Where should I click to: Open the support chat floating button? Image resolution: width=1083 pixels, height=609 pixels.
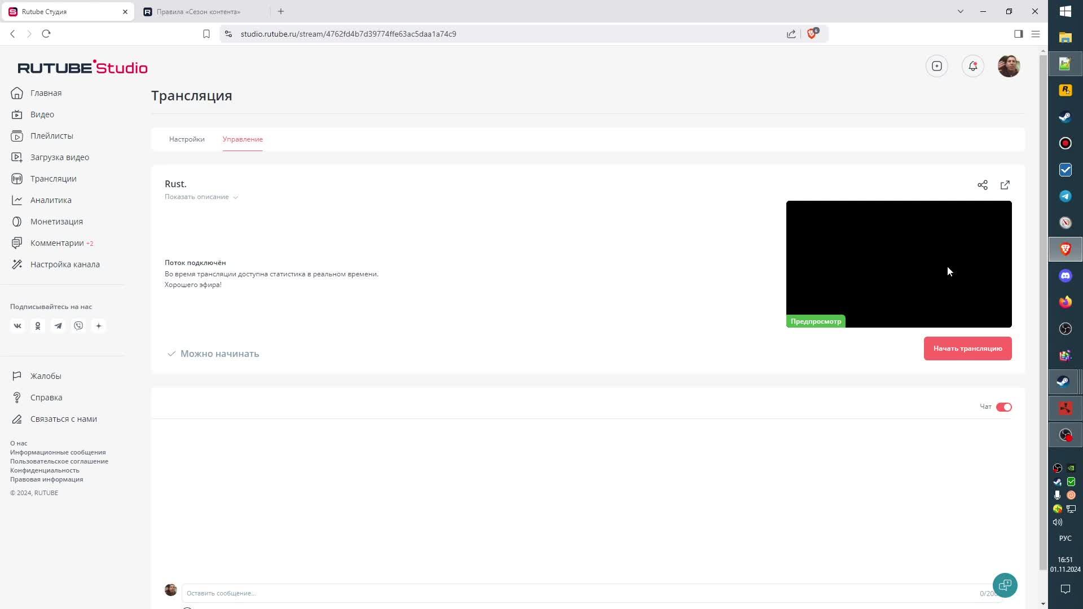pyautogui.click(x=1005, y=585)
